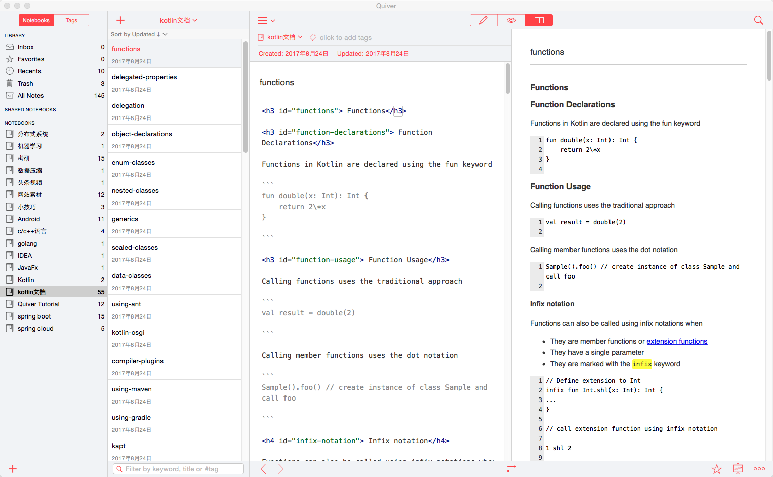Open the data-classes note
Viewport: 773px width, 477px height.
tap(175, 281)
